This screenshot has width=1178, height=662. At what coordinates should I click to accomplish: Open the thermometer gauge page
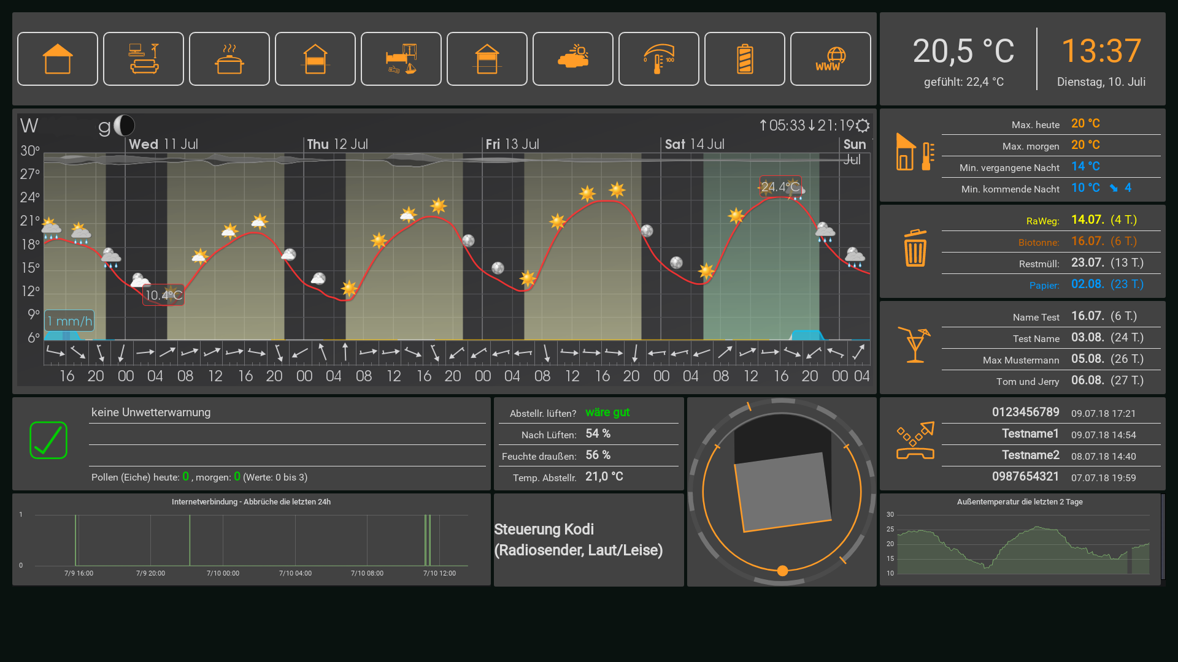tap(659, 59)
